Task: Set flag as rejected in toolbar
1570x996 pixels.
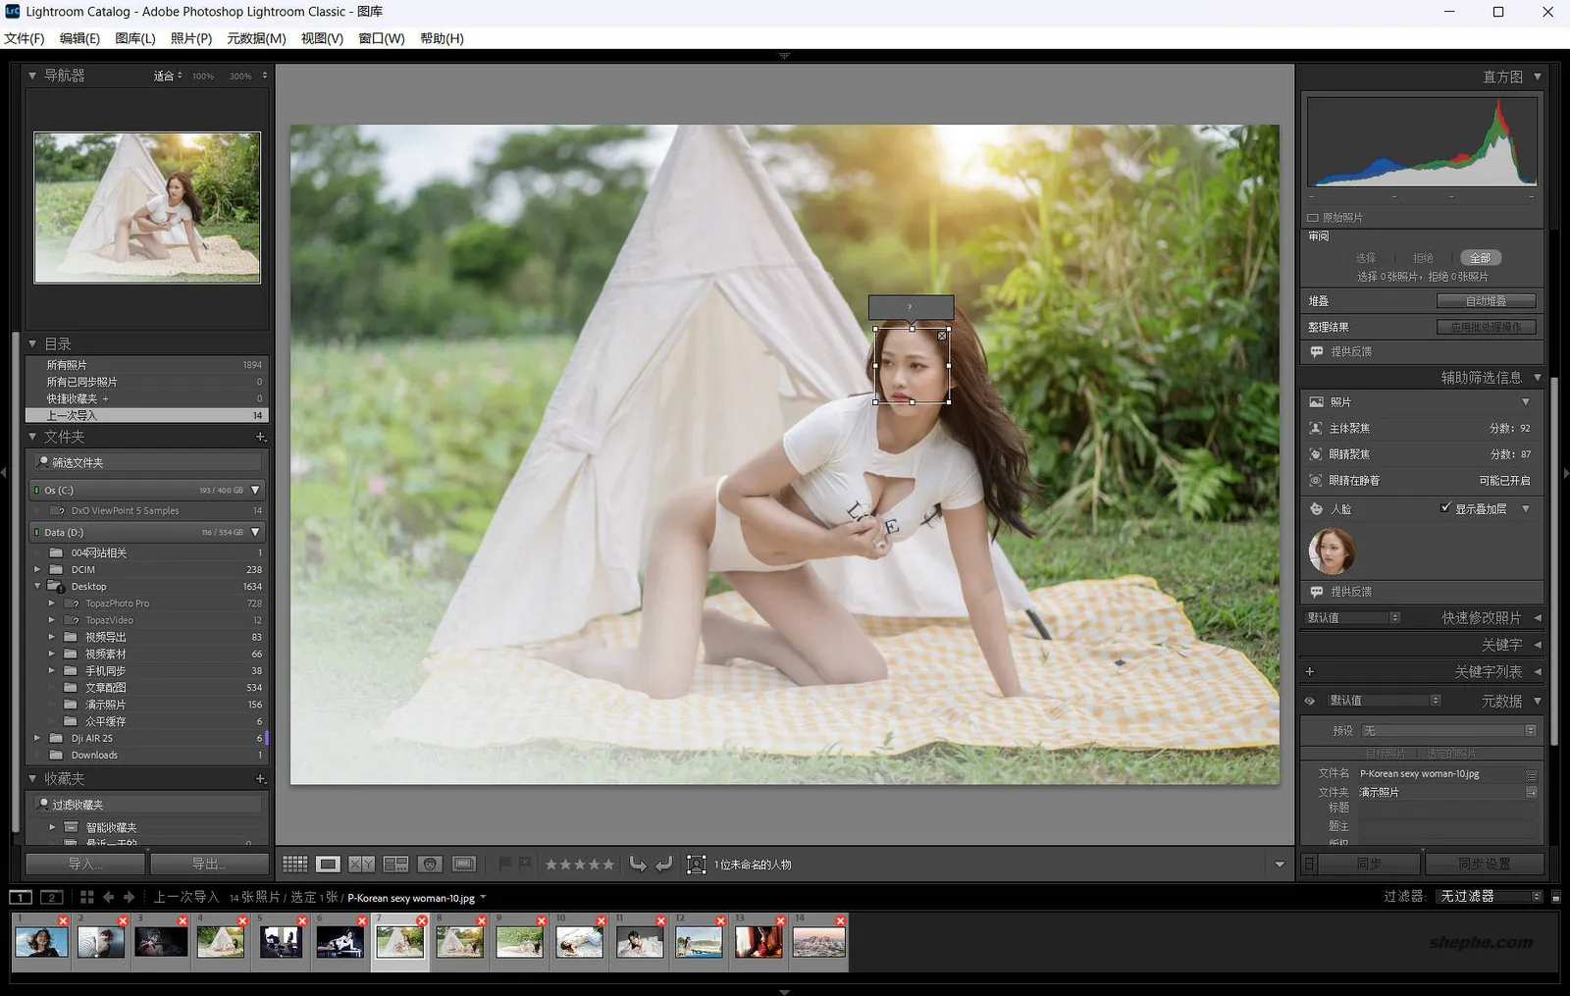Action: pyautogui.click(x=525, y=864)
